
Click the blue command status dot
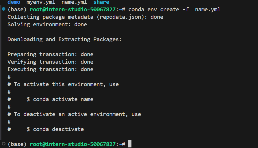coord(3,9)
